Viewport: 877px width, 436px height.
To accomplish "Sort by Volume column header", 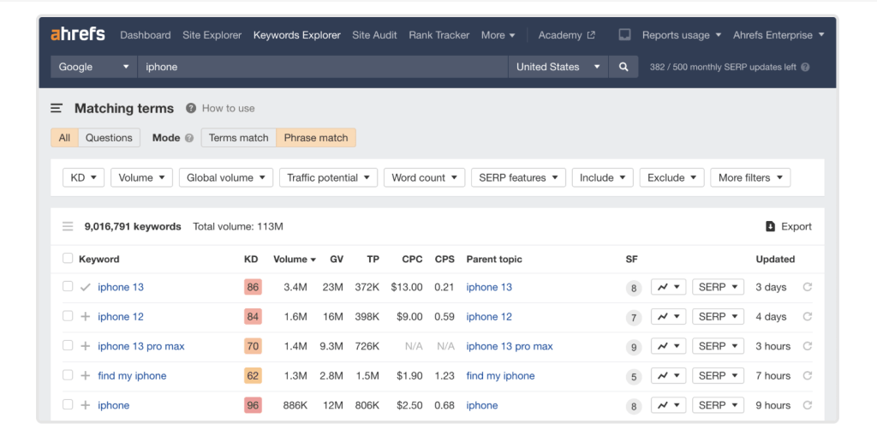I will [x=295, y=260].
